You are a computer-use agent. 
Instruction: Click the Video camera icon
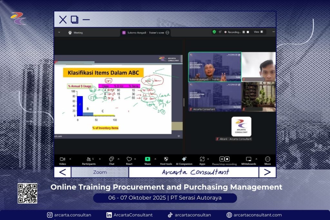[62, 159]
